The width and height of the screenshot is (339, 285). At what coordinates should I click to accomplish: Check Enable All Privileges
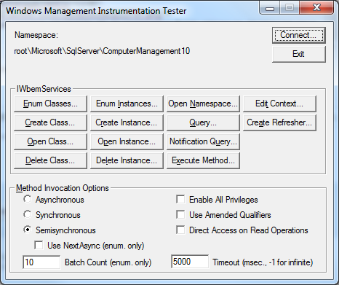(x=180, y=199)
